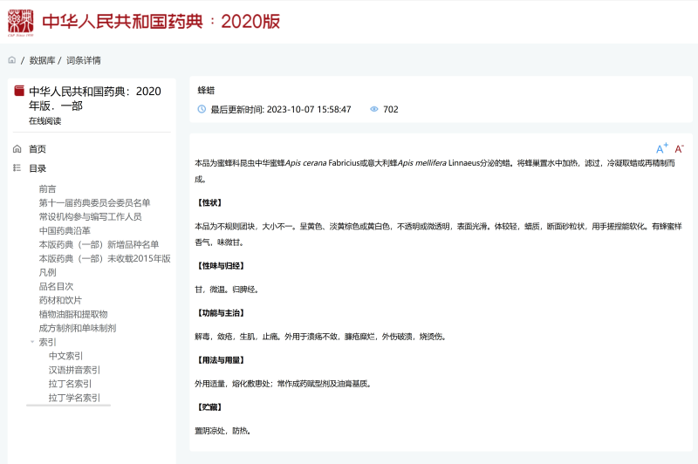
Task: Click the eye view-count icon
Action: (374, 109)
